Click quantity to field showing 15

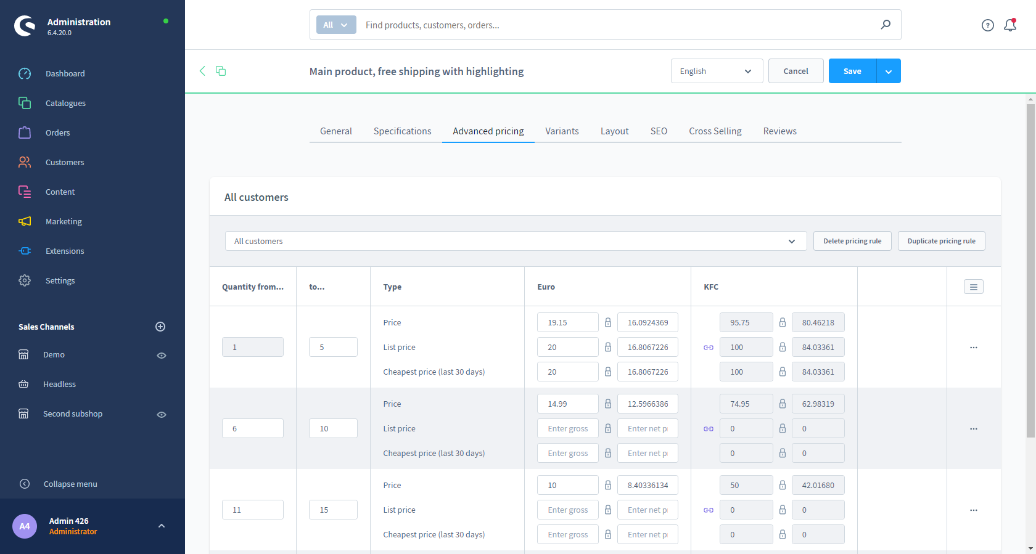click(333, 510)
